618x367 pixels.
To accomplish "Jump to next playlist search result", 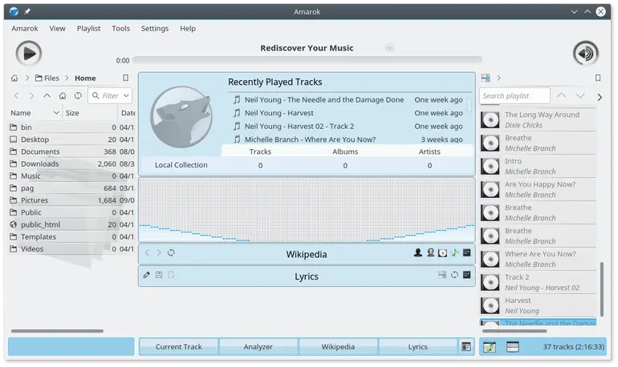I will pos(579,95).
